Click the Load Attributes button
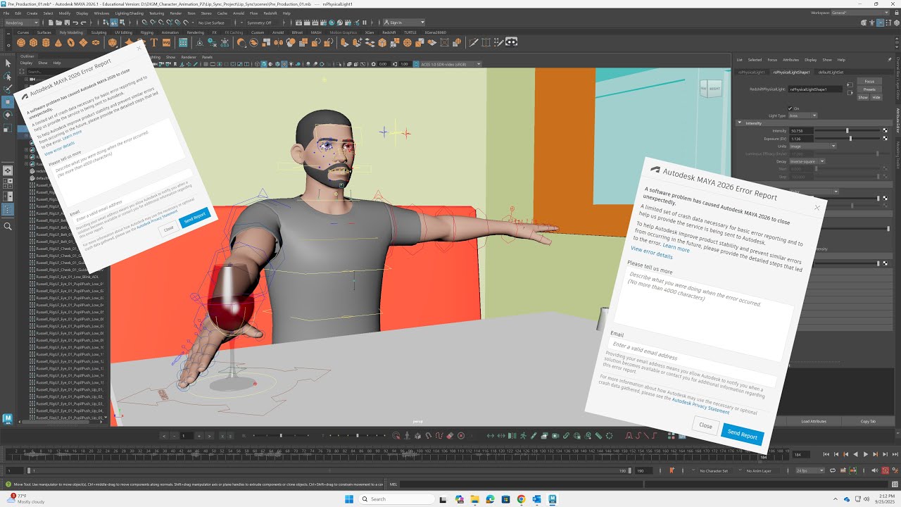This screenshot has height=507, width=901. click(814, 421)
